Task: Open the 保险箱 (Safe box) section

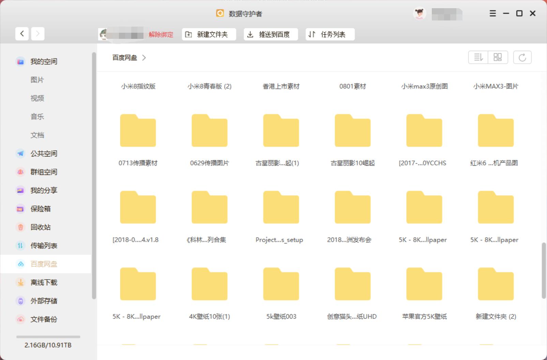Action: pyautogui.click(x=40, y=209)
